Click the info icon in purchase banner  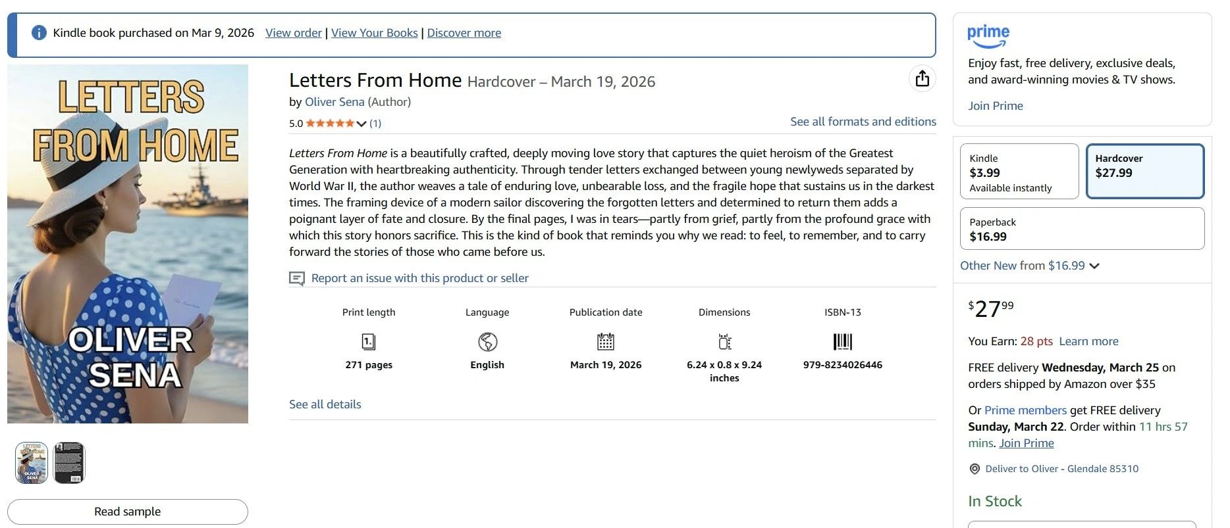tap(39, 33)
